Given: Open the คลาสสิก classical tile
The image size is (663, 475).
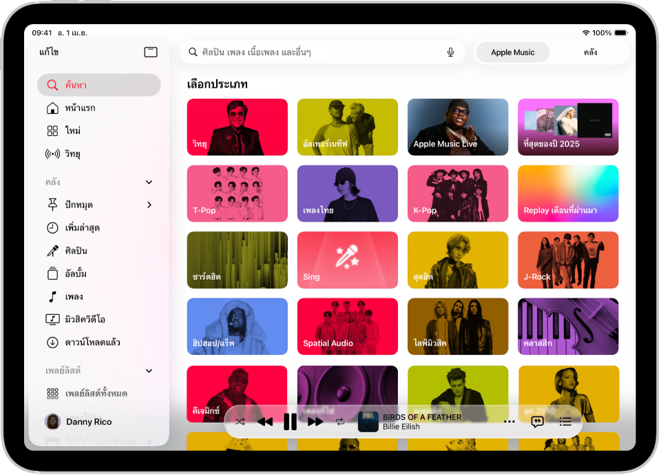Looking at the screenshot, I should 568,326.
